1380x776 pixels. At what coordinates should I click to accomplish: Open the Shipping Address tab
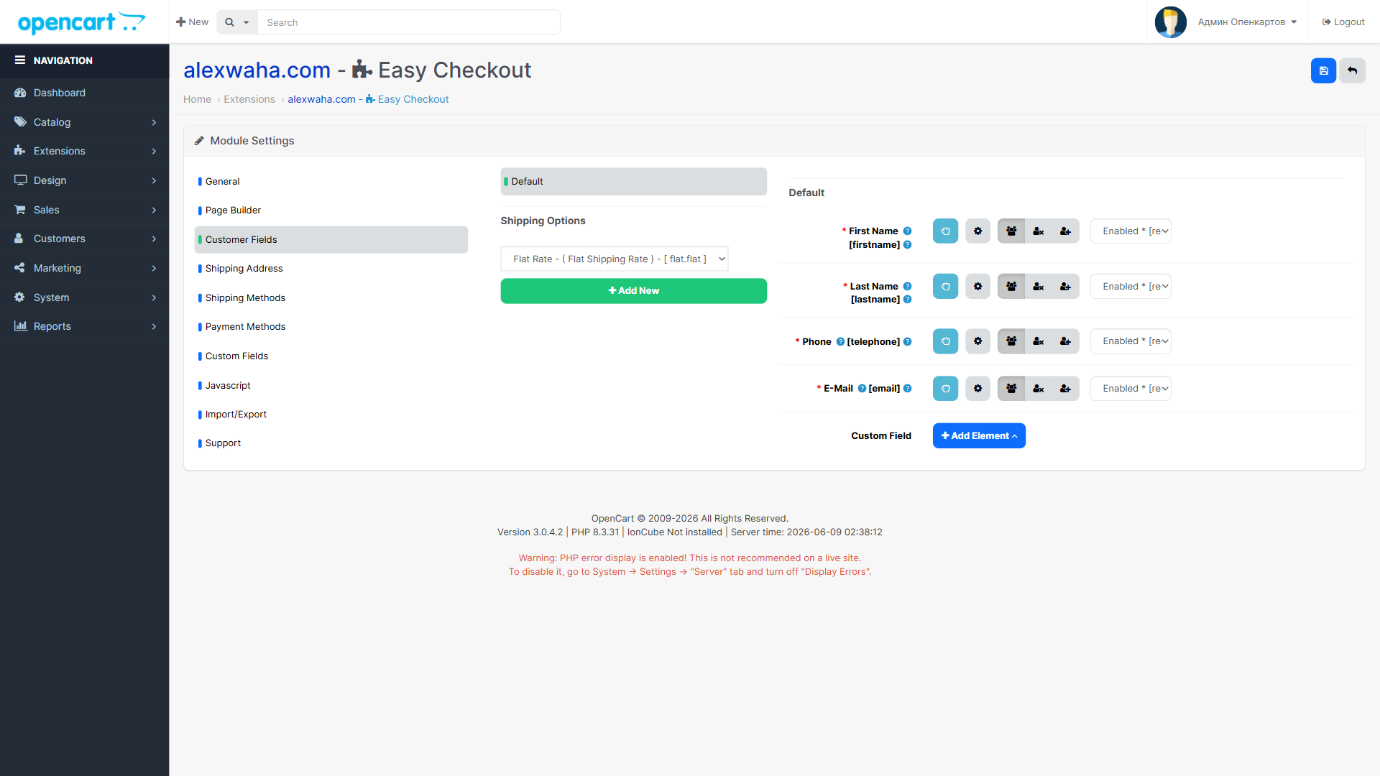(331, 269)
